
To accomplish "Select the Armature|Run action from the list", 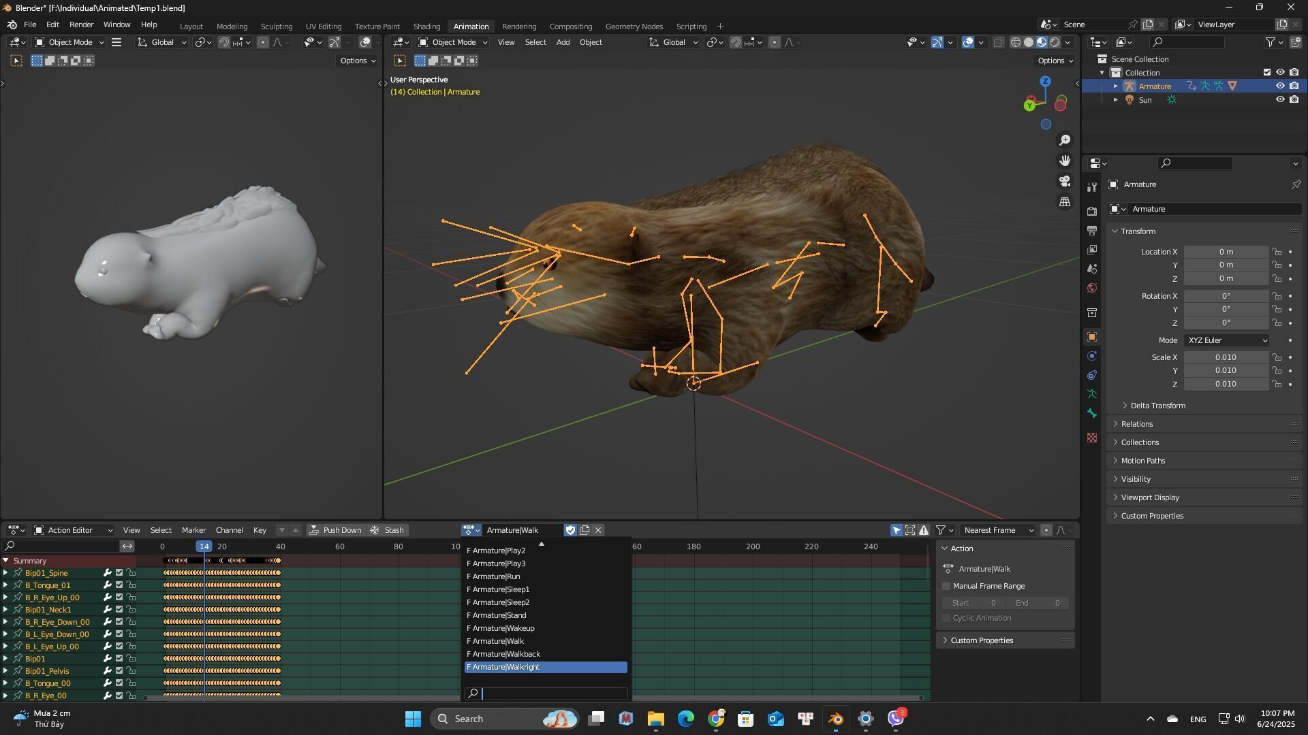I will pyautogui.click(x=546, y=576).
